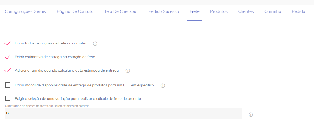Screen dimensions: 314x125
Task: Enable 'Exibir modal de disponibilidade de entrega' checkbox
Action: (8, 85)
